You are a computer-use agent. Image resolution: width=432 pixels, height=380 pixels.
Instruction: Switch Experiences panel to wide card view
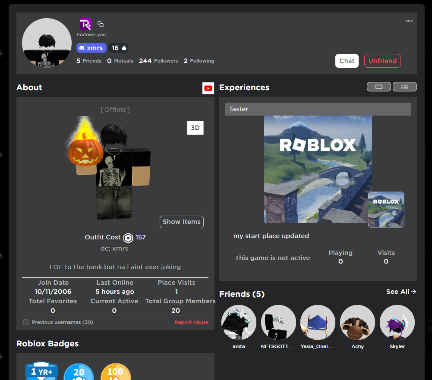(379, 86)
